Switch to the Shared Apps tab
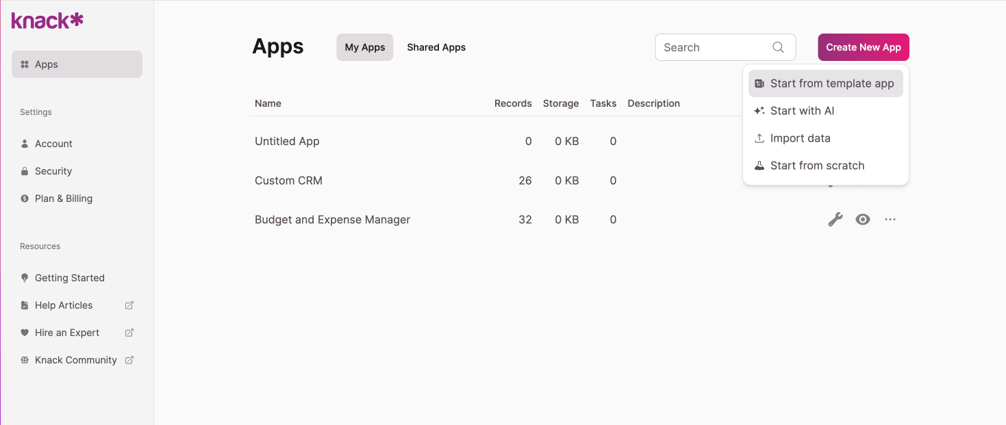The image size is (1006, 425). pyautogui.click(x=436, y=47)
